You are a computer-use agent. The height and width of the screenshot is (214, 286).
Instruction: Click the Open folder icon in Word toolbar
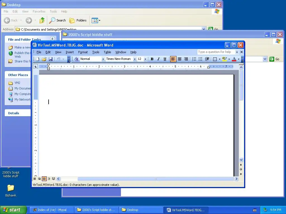[x=44, y=59]
